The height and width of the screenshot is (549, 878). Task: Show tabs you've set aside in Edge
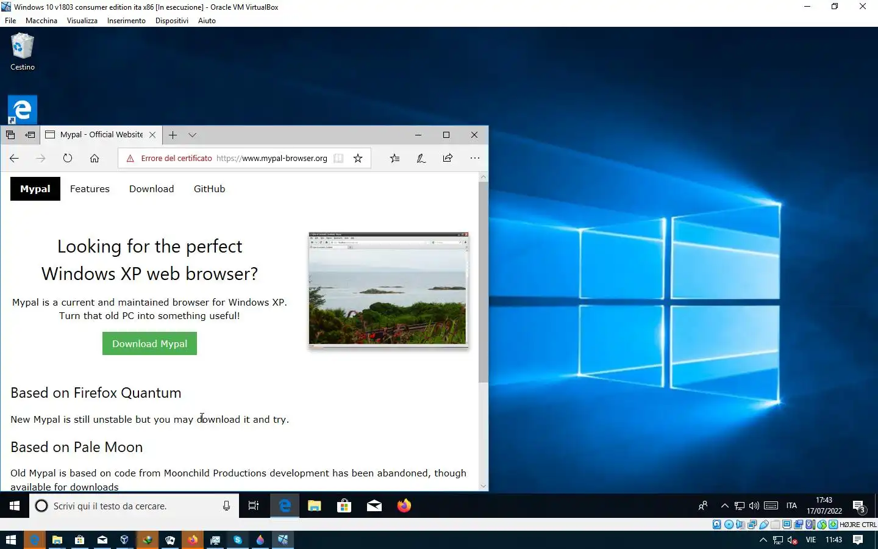tap(10, 135)
